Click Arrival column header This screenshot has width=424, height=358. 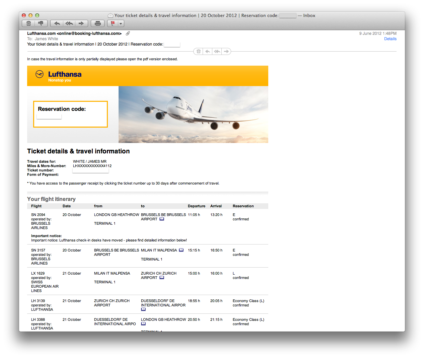click(216, 206)
